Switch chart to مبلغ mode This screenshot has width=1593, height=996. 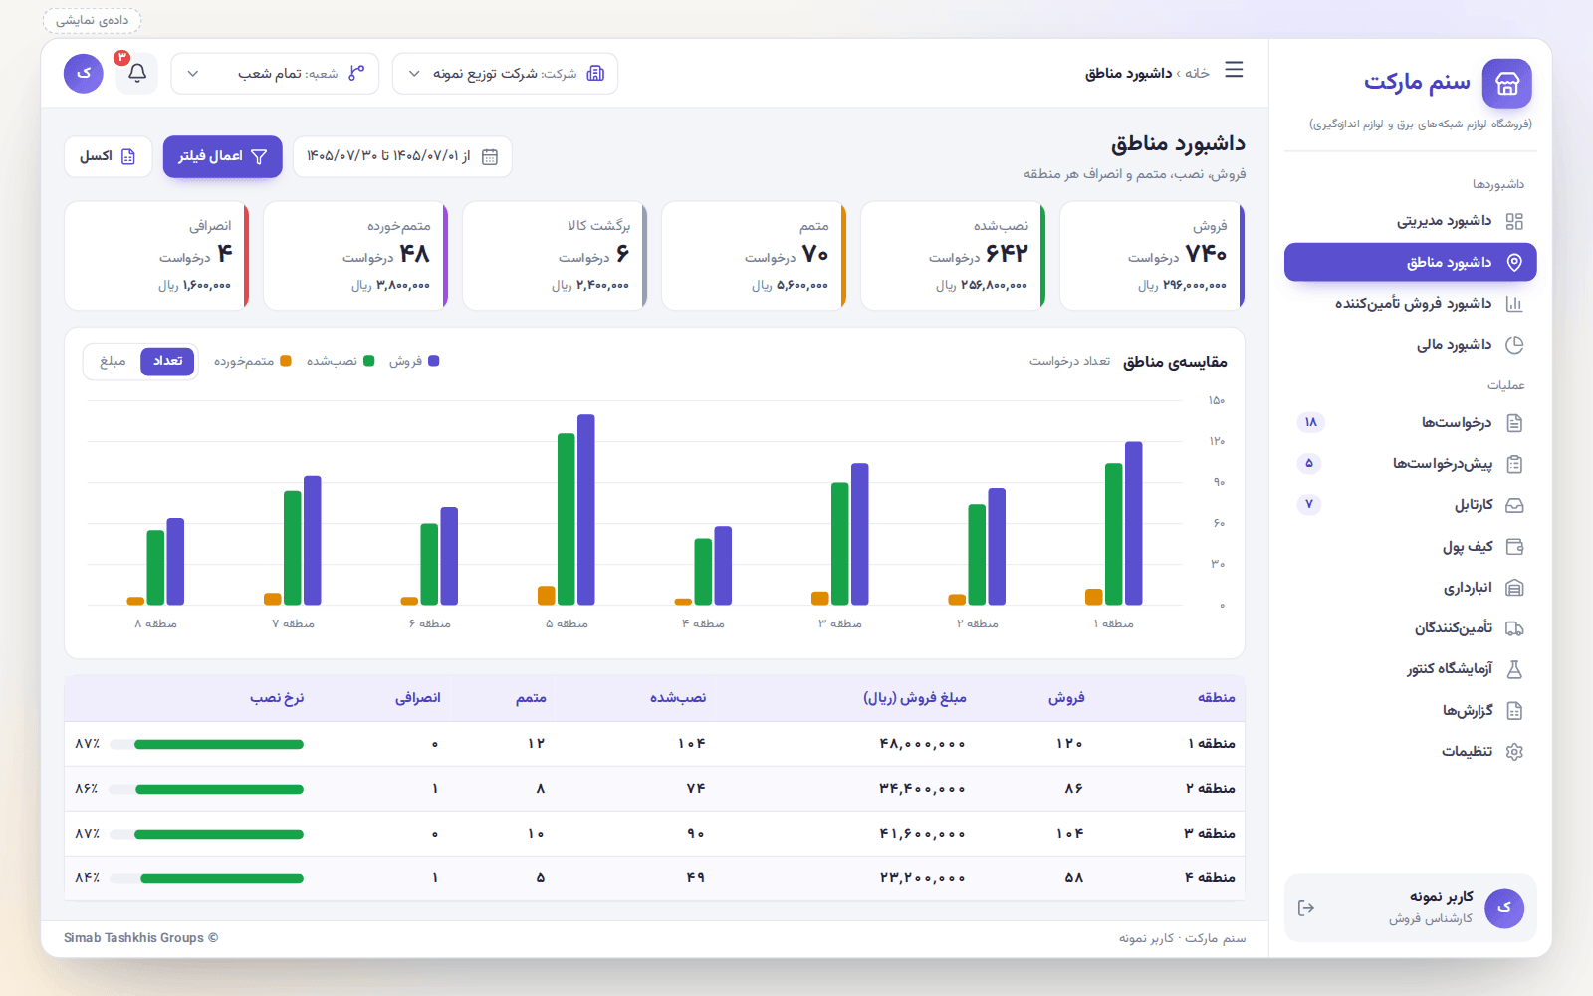(x=113, y=361)
